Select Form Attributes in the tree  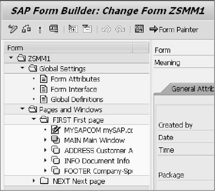tap(75, 79)
